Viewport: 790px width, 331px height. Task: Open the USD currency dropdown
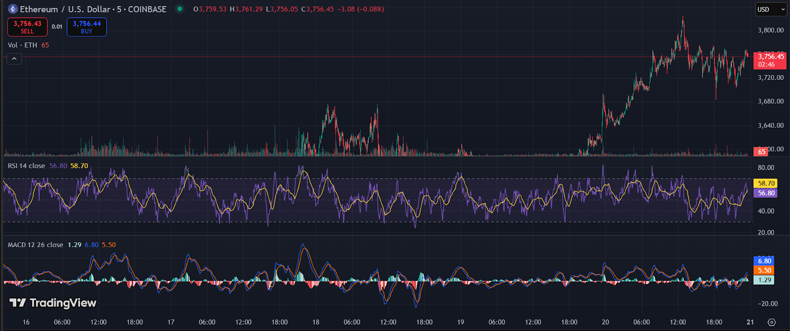[x=771, y=9]
